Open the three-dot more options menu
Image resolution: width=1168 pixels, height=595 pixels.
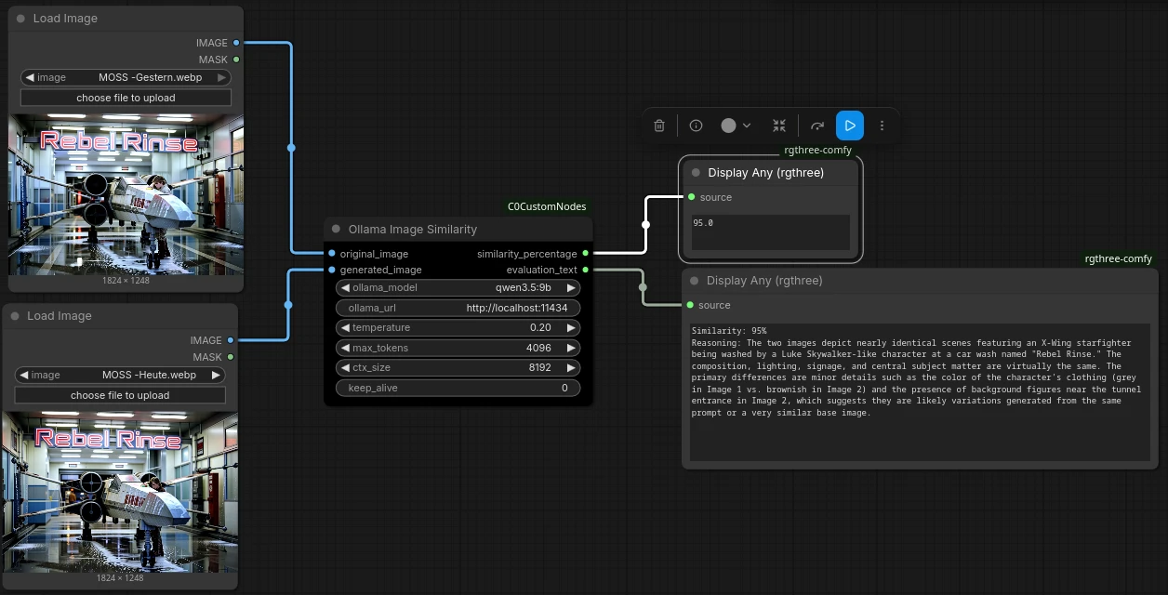pos(883,126)
